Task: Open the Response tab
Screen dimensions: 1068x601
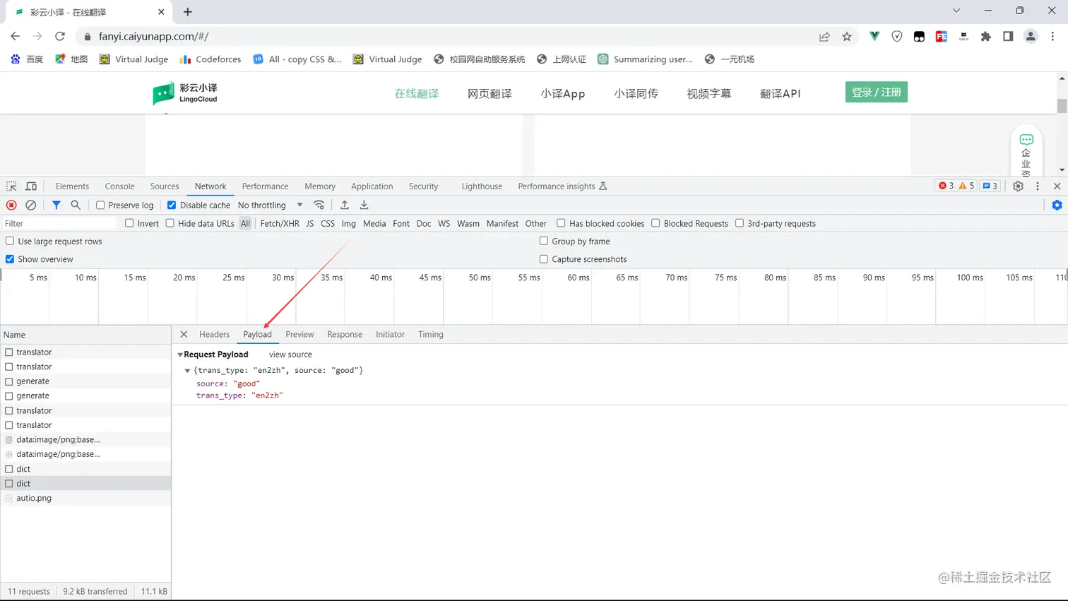Action: tap(345, 334)
